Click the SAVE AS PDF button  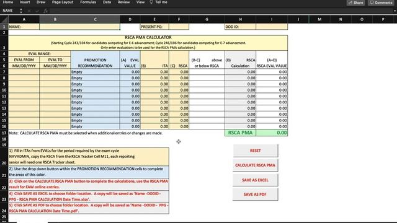coord(255,194)
